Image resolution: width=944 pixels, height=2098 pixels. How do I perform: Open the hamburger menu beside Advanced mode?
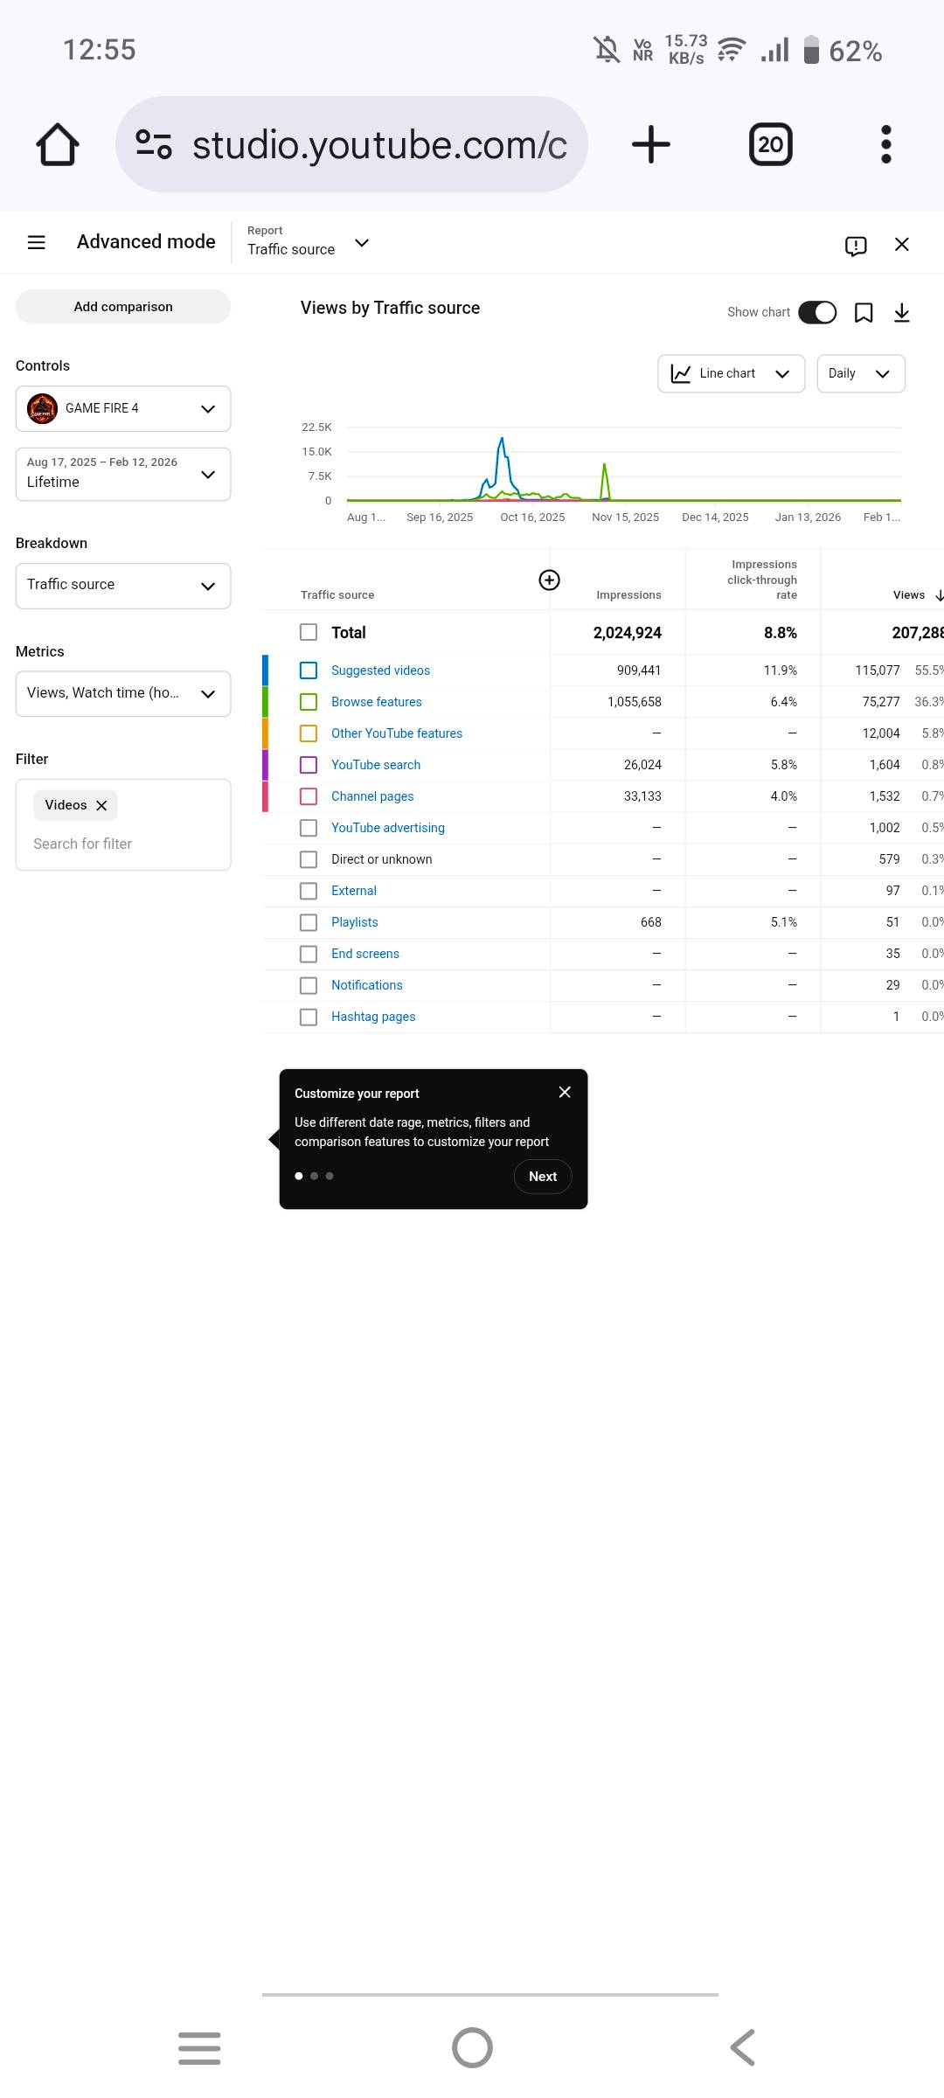pos(37,243)
